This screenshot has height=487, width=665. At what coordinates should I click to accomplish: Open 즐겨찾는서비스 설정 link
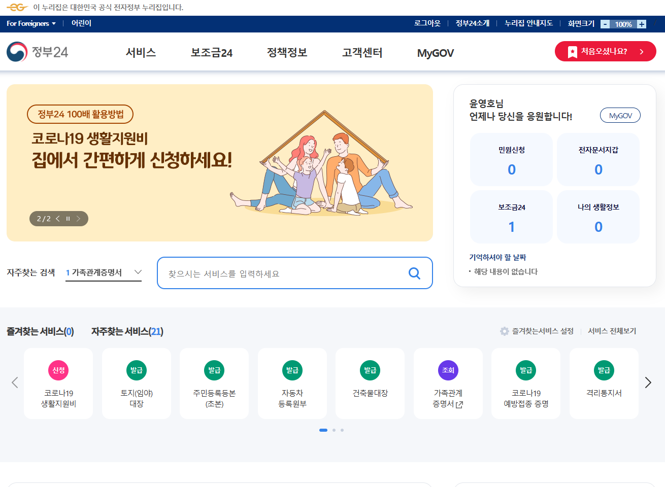click(x=543, y=331)
